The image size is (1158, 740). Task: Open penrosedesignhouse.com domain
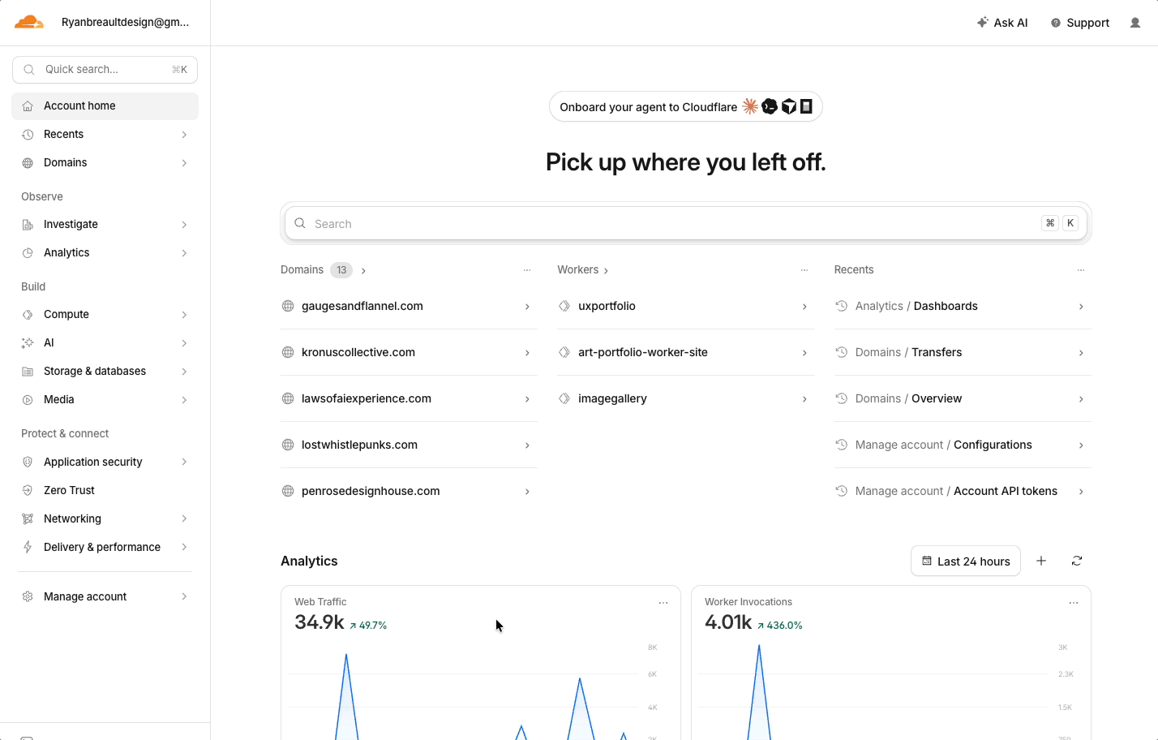(409, 491)
